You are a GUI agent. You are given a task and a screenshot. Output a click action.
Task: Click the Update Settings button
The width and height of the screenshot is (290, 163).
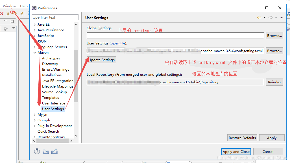(101, 60)
